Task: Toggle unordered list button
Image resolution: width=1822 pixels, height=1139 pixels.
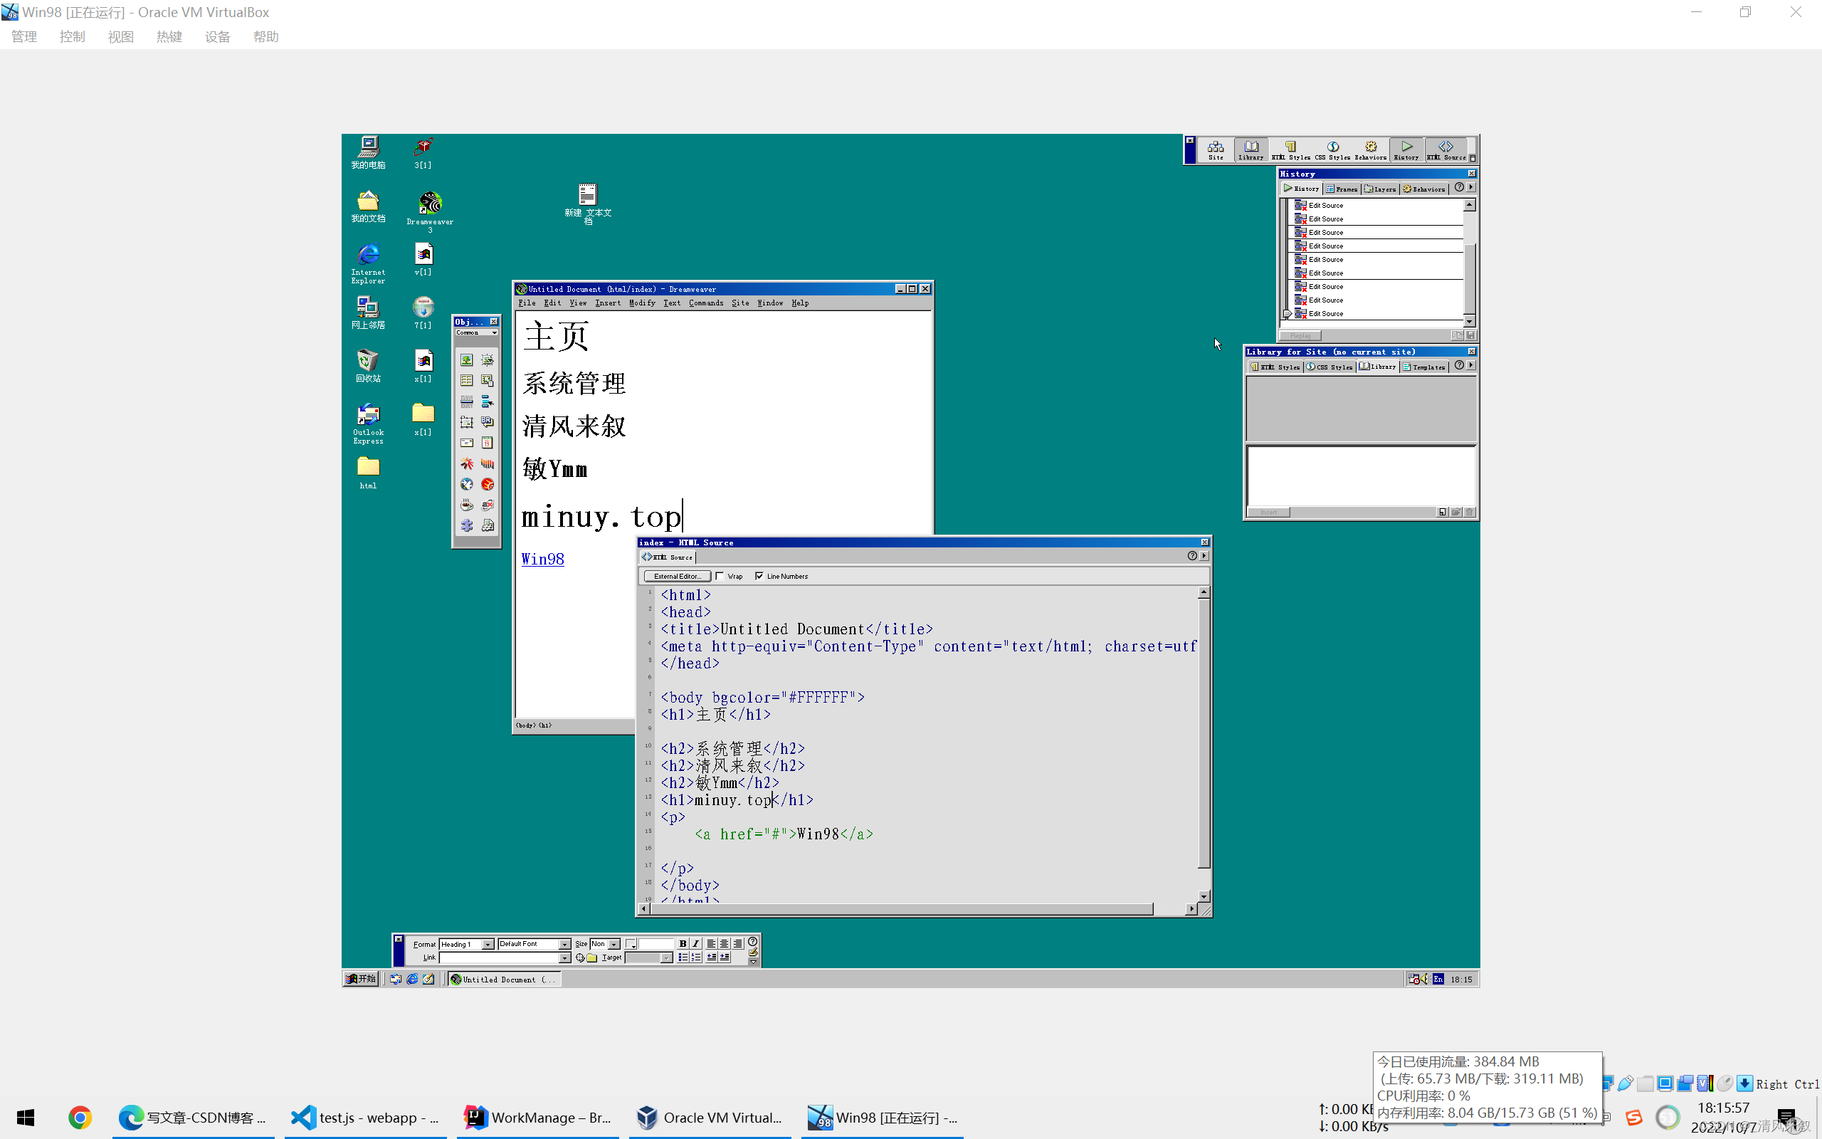Action: coord(684,958)
